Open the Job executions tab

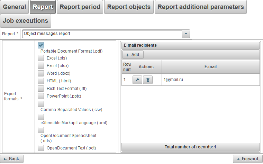tap(26, 21)
